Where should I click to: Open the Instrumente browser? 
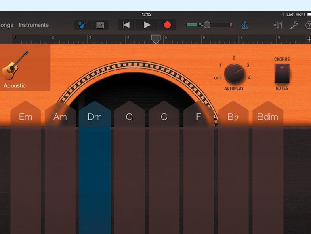(34, 25)
